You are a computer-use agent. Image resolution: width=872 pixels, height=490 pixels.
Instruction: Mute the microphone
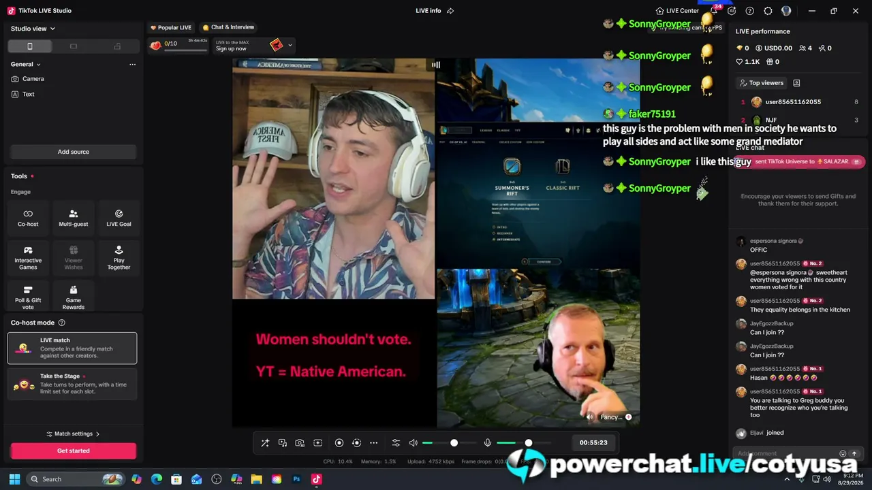point(488,443)
